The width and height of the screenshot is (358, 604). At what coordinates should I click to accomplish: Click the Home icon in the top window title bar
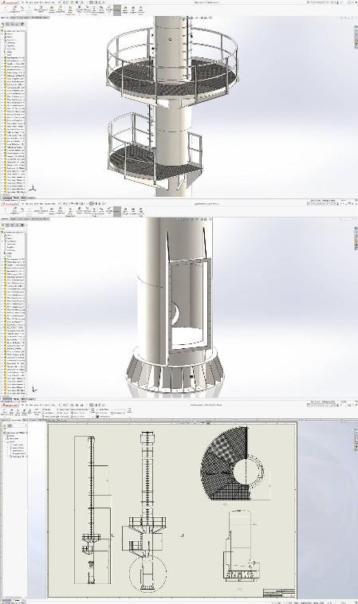click(x=64, y=2)
